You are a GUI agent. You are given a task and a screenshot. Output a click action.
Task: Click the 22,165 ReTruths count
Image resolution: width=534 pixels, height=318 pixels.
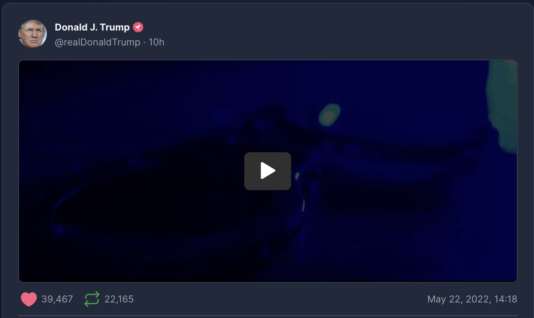tap(119, 299)
